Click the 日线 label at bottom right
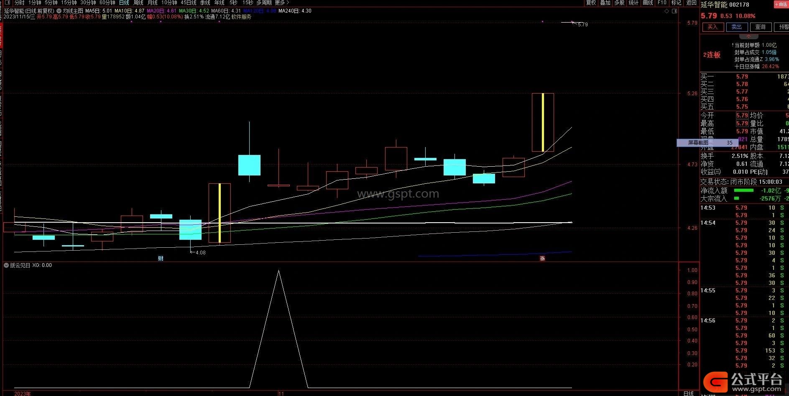This screenshot has height=396, width=789. (688, 393)
